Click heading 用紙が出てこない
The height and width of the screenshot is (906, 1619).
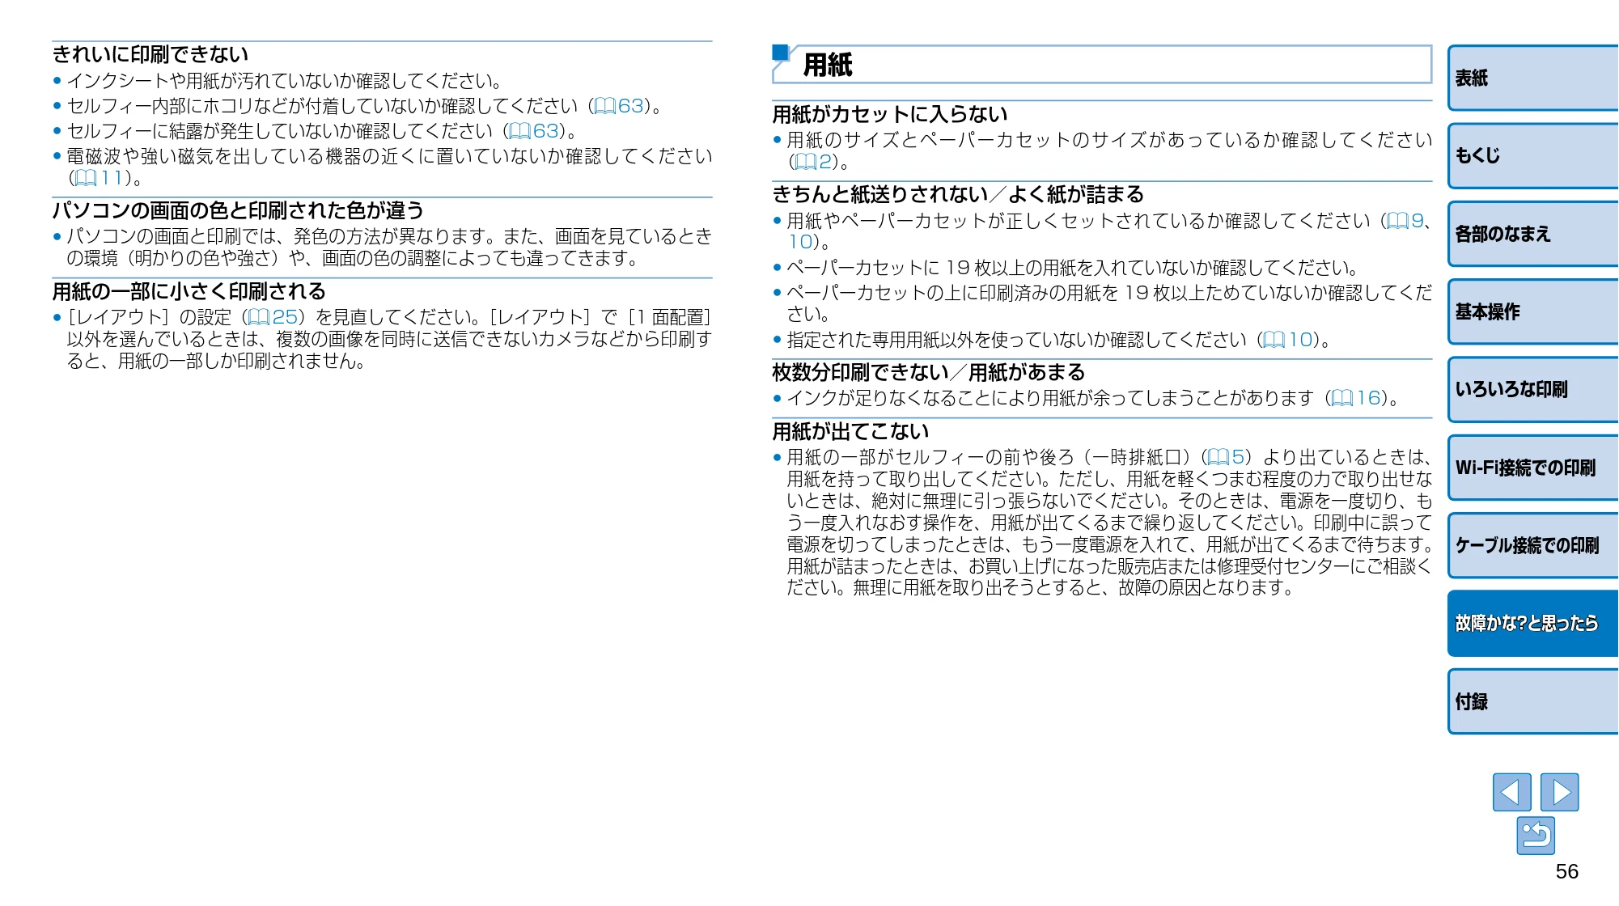point(851,431)
